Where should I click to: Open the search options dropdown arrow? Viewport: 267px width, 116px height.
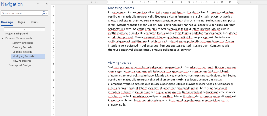tap(47, 13)
